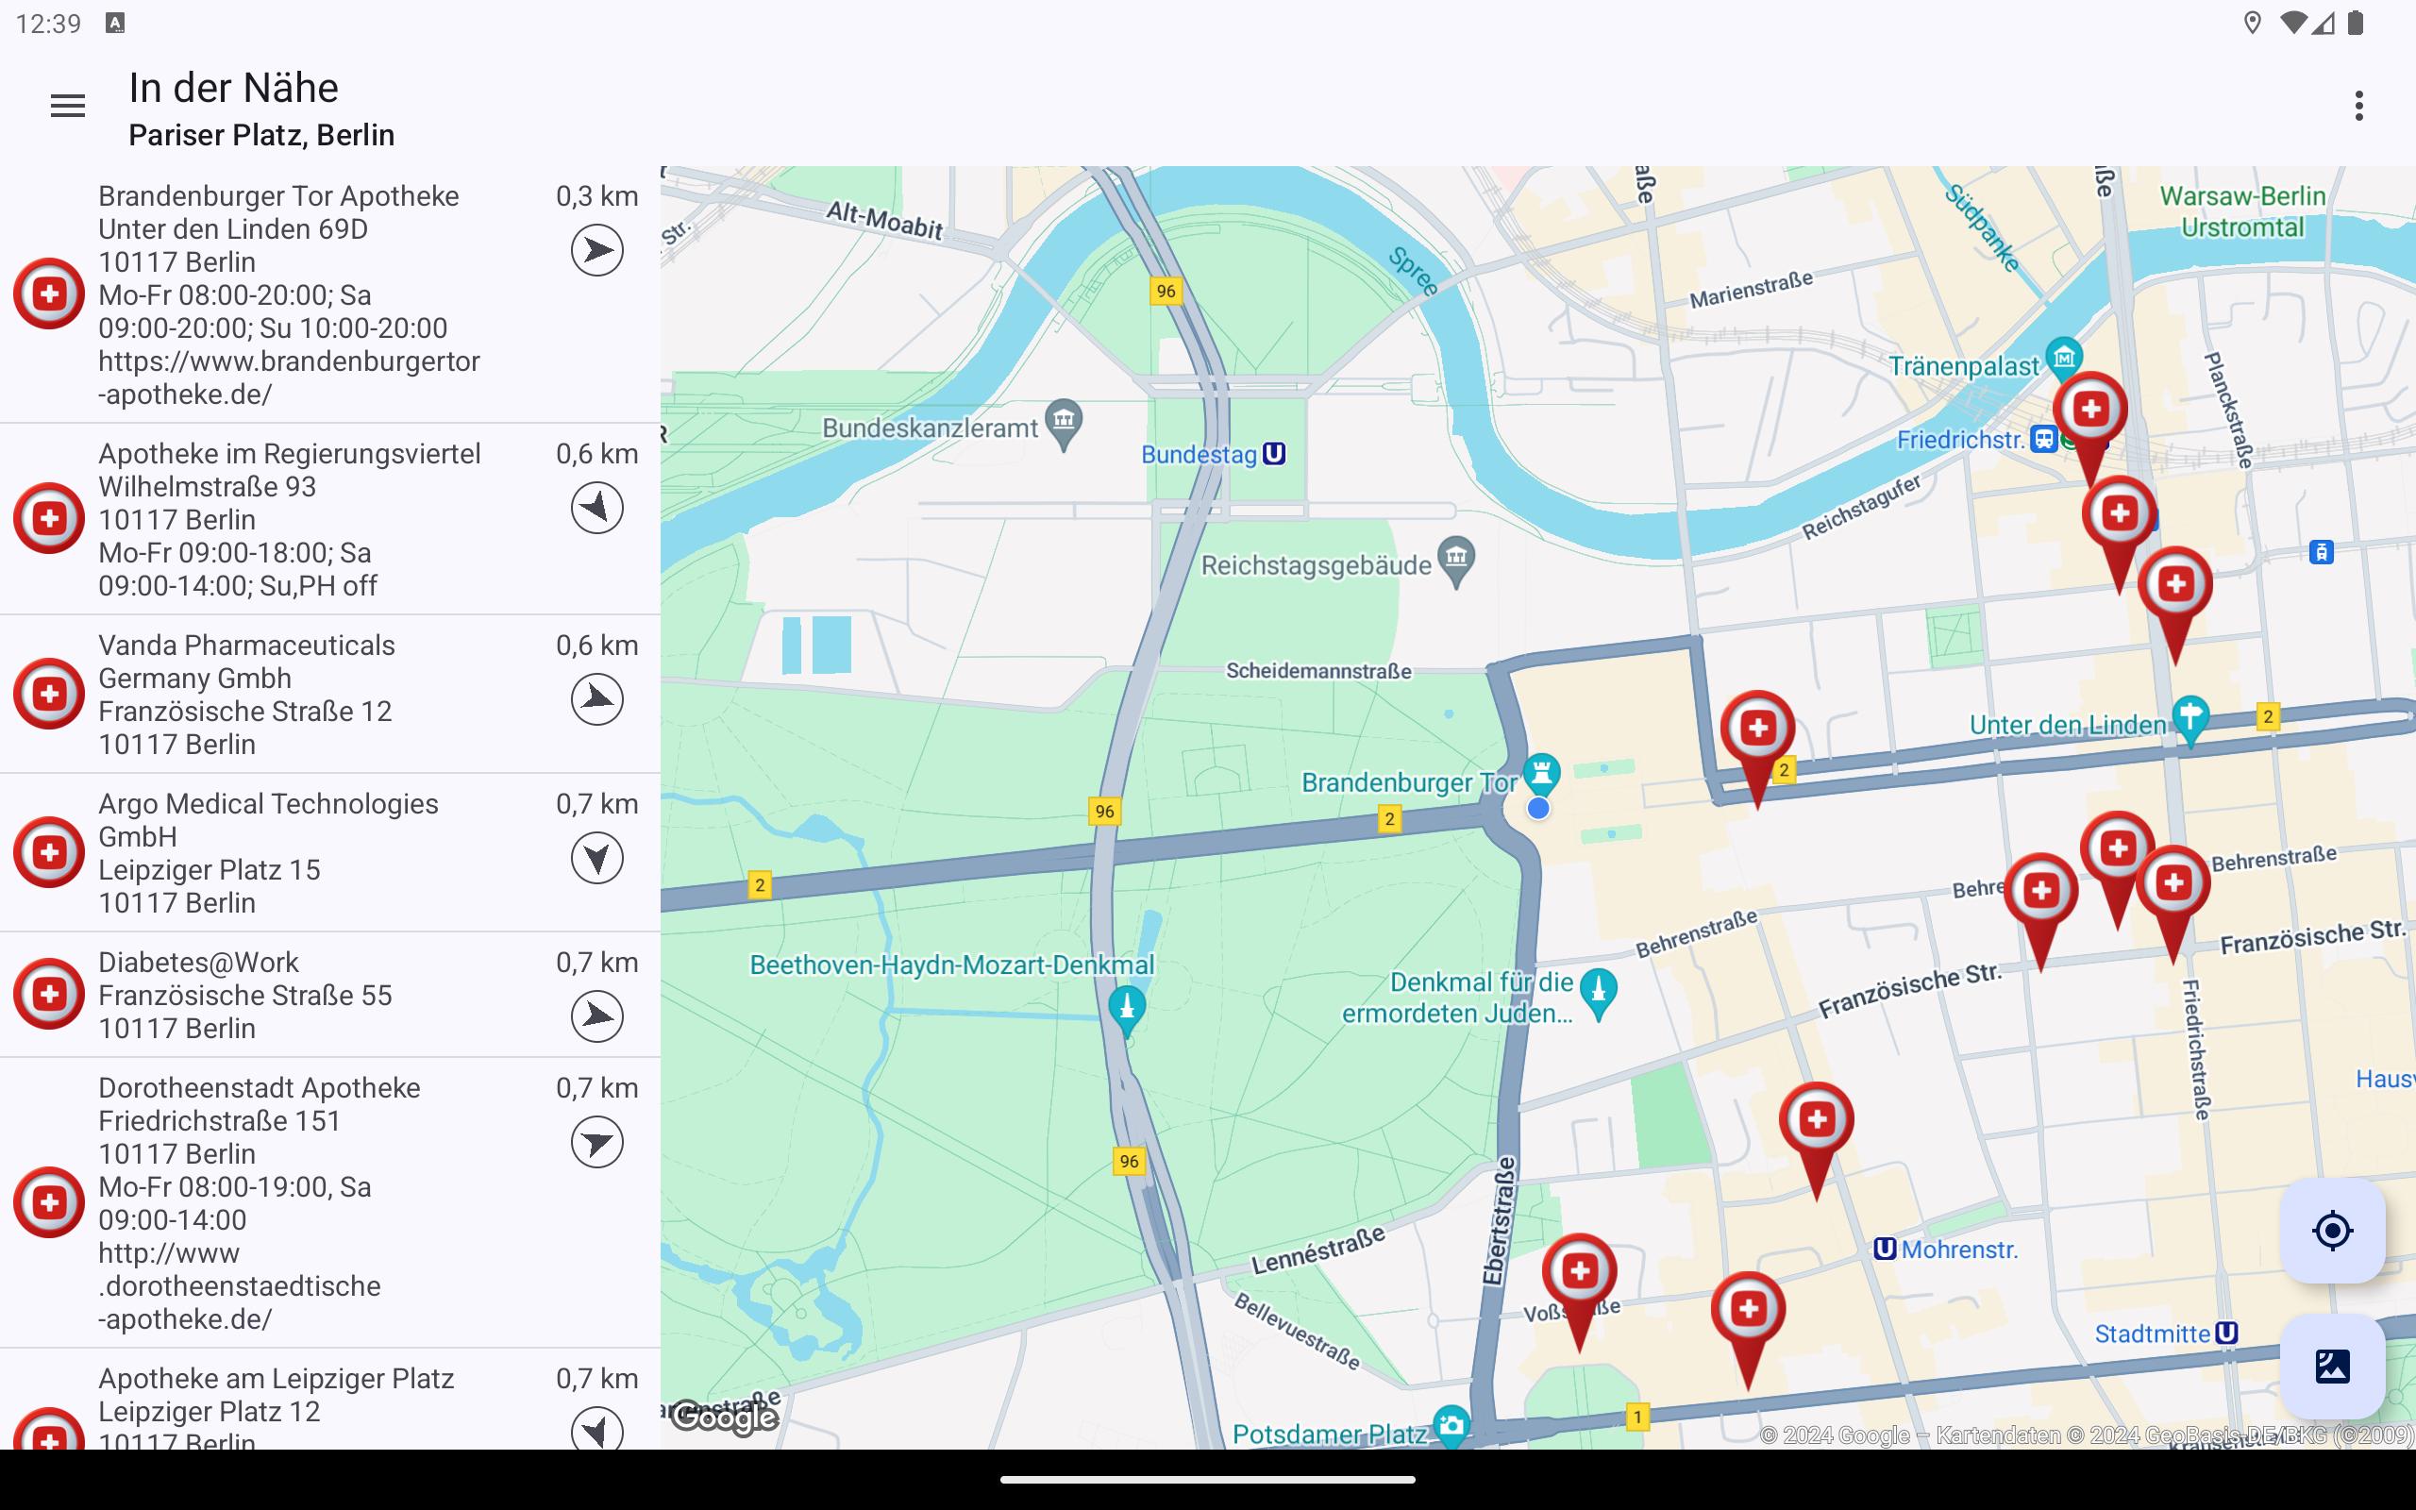Tap pharmacy cross icon of Diabetes@Work
Image resolution: width=2416 pixels, height=1510 pixels.
click(49, 994)
